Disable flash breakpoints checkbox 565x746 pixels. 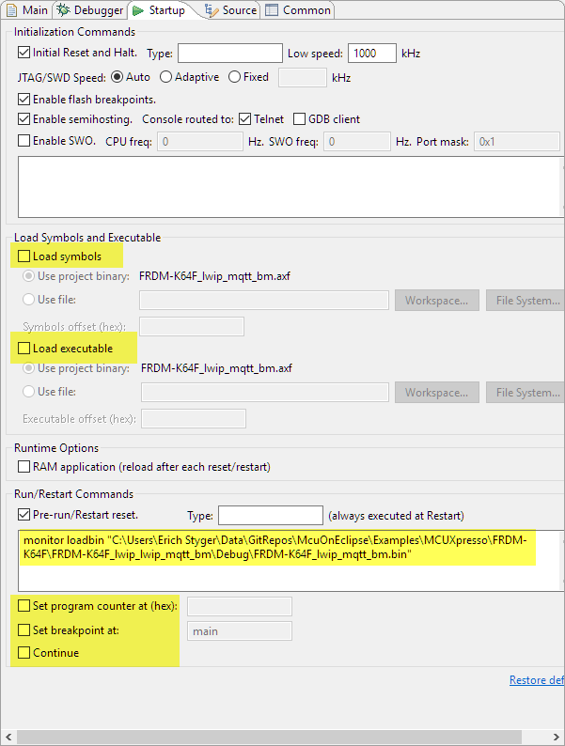point(24,99)
